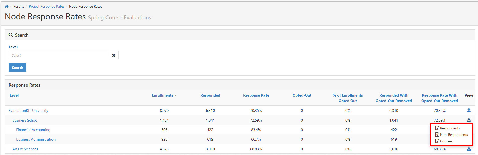Open Financial Accounting level link
The width and height of the screenshot is (478, 155).
(x=33, y=130)
